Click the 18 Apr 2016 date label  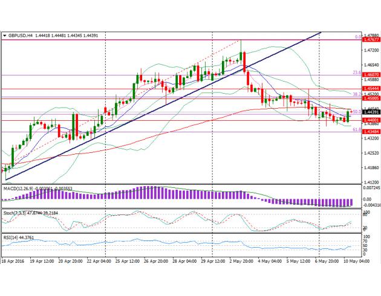[15, 262]
